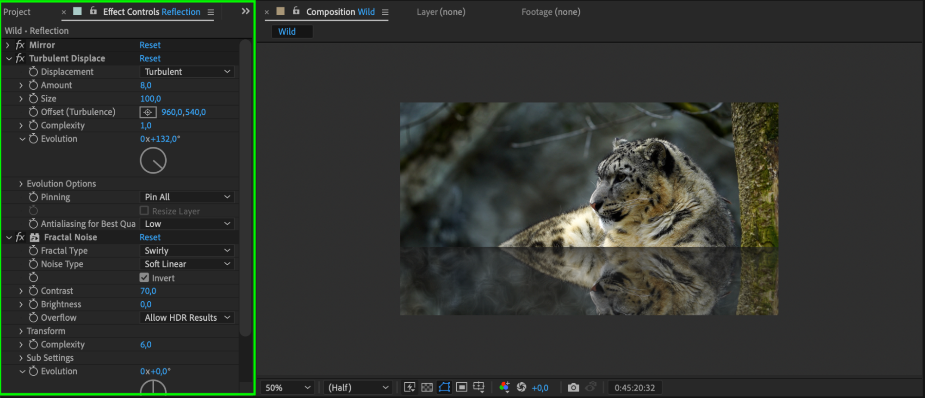Click the Region of Interest icon
Screen dimensions: 925x398
[461, 387]
